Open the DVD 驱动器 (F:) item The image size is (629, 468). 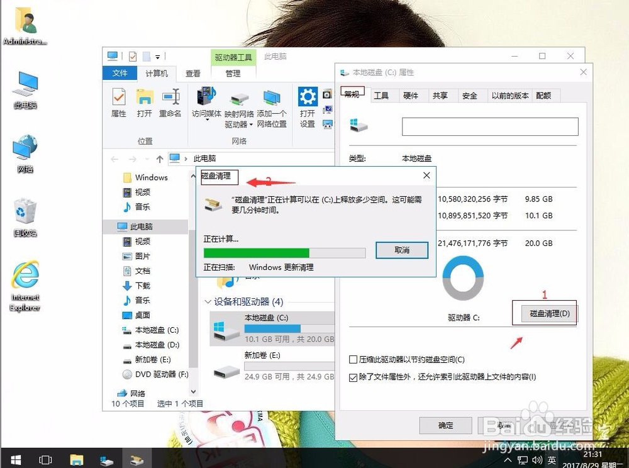155,375
